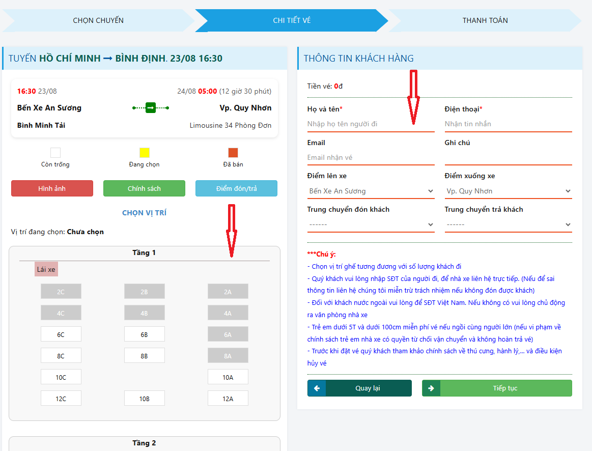Focus the Họ và tên input field
This screenshot has height=451, width=592.
[371, 124]
